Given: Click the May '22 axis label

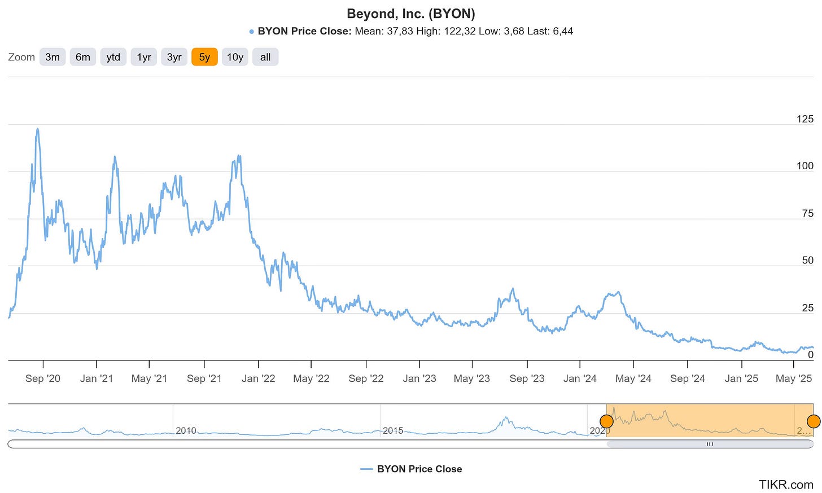Looking at the screenshot, I should coord(311,378).
